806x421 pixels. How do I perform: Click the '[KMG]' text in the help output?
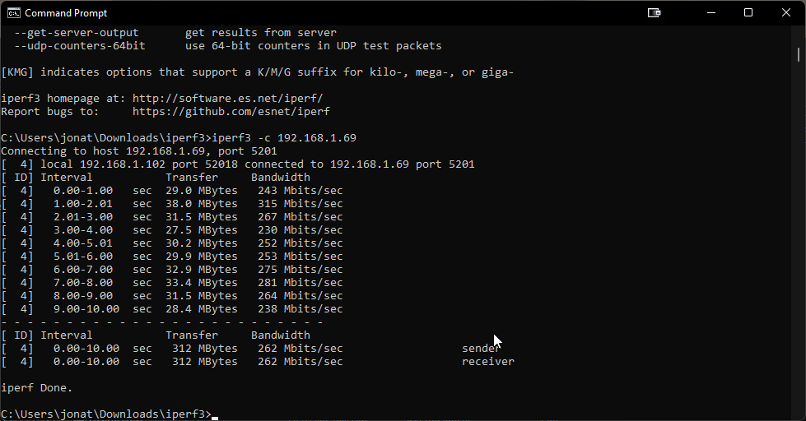click(17, 72)
